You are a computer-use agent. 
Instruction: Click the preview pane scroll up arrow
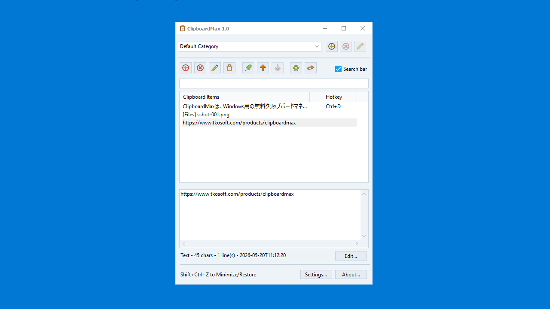coord(364,194)
